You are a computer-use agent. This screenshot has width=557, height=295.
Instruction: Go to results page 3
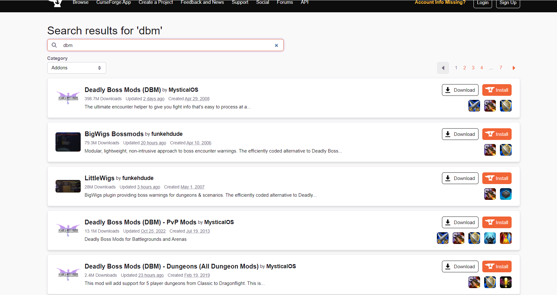point(473,68)
